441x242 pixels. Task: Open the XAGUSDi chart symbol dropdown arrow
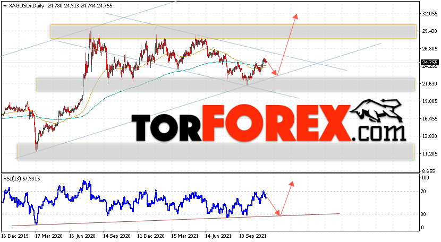(x=5, y=6)
